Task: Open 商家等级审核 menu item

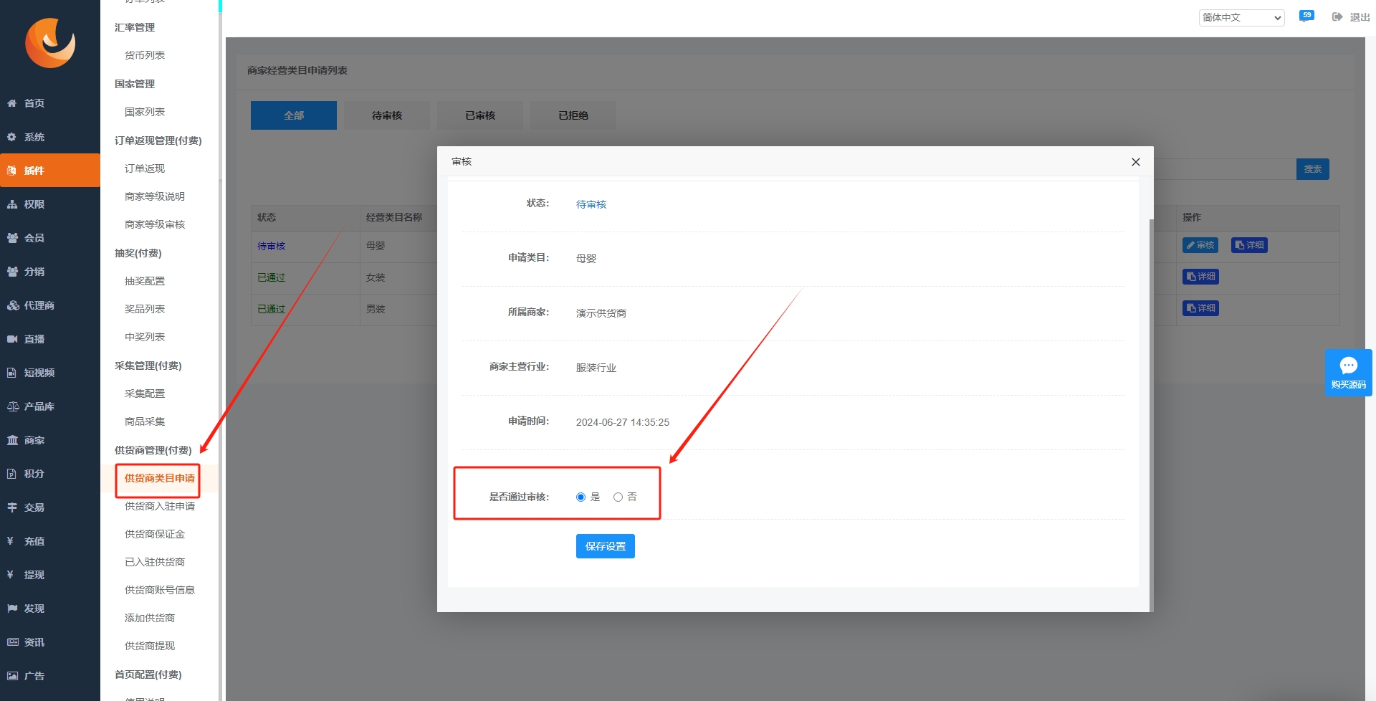Action: (x=155, y=224)
